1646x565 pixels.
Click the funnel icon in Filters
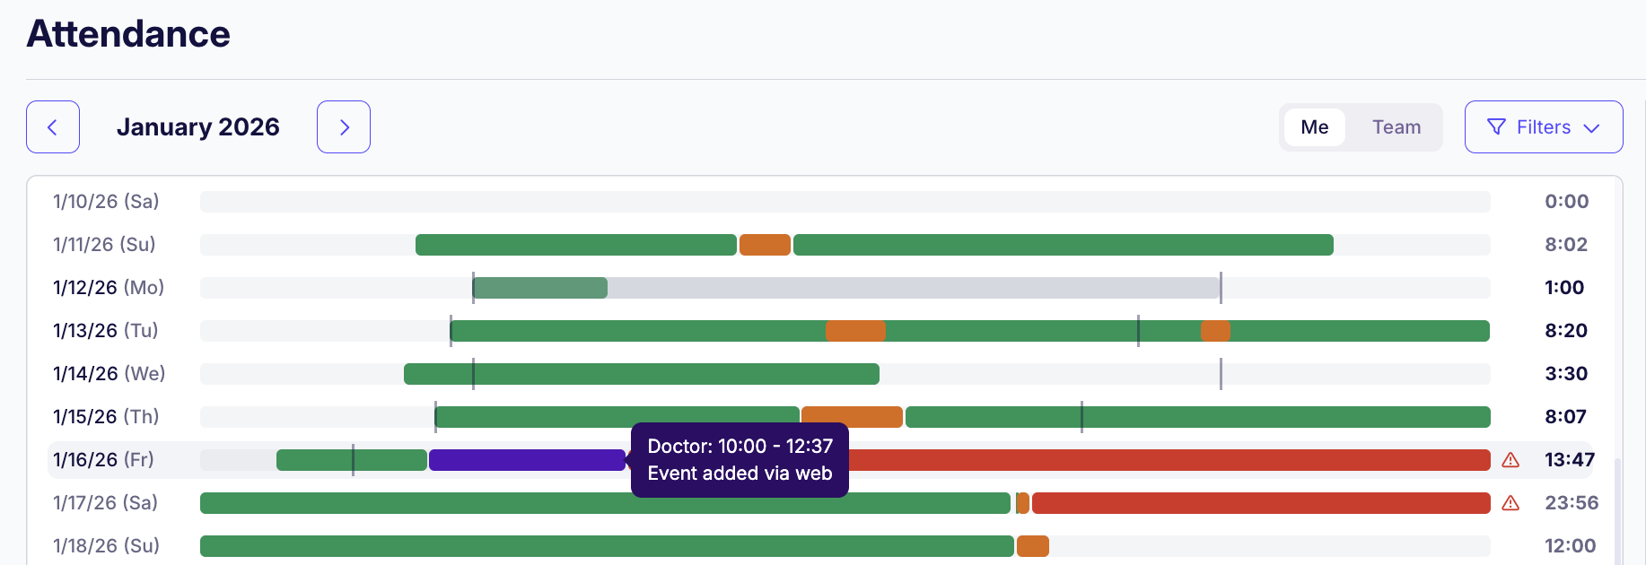click(1496, 127)
